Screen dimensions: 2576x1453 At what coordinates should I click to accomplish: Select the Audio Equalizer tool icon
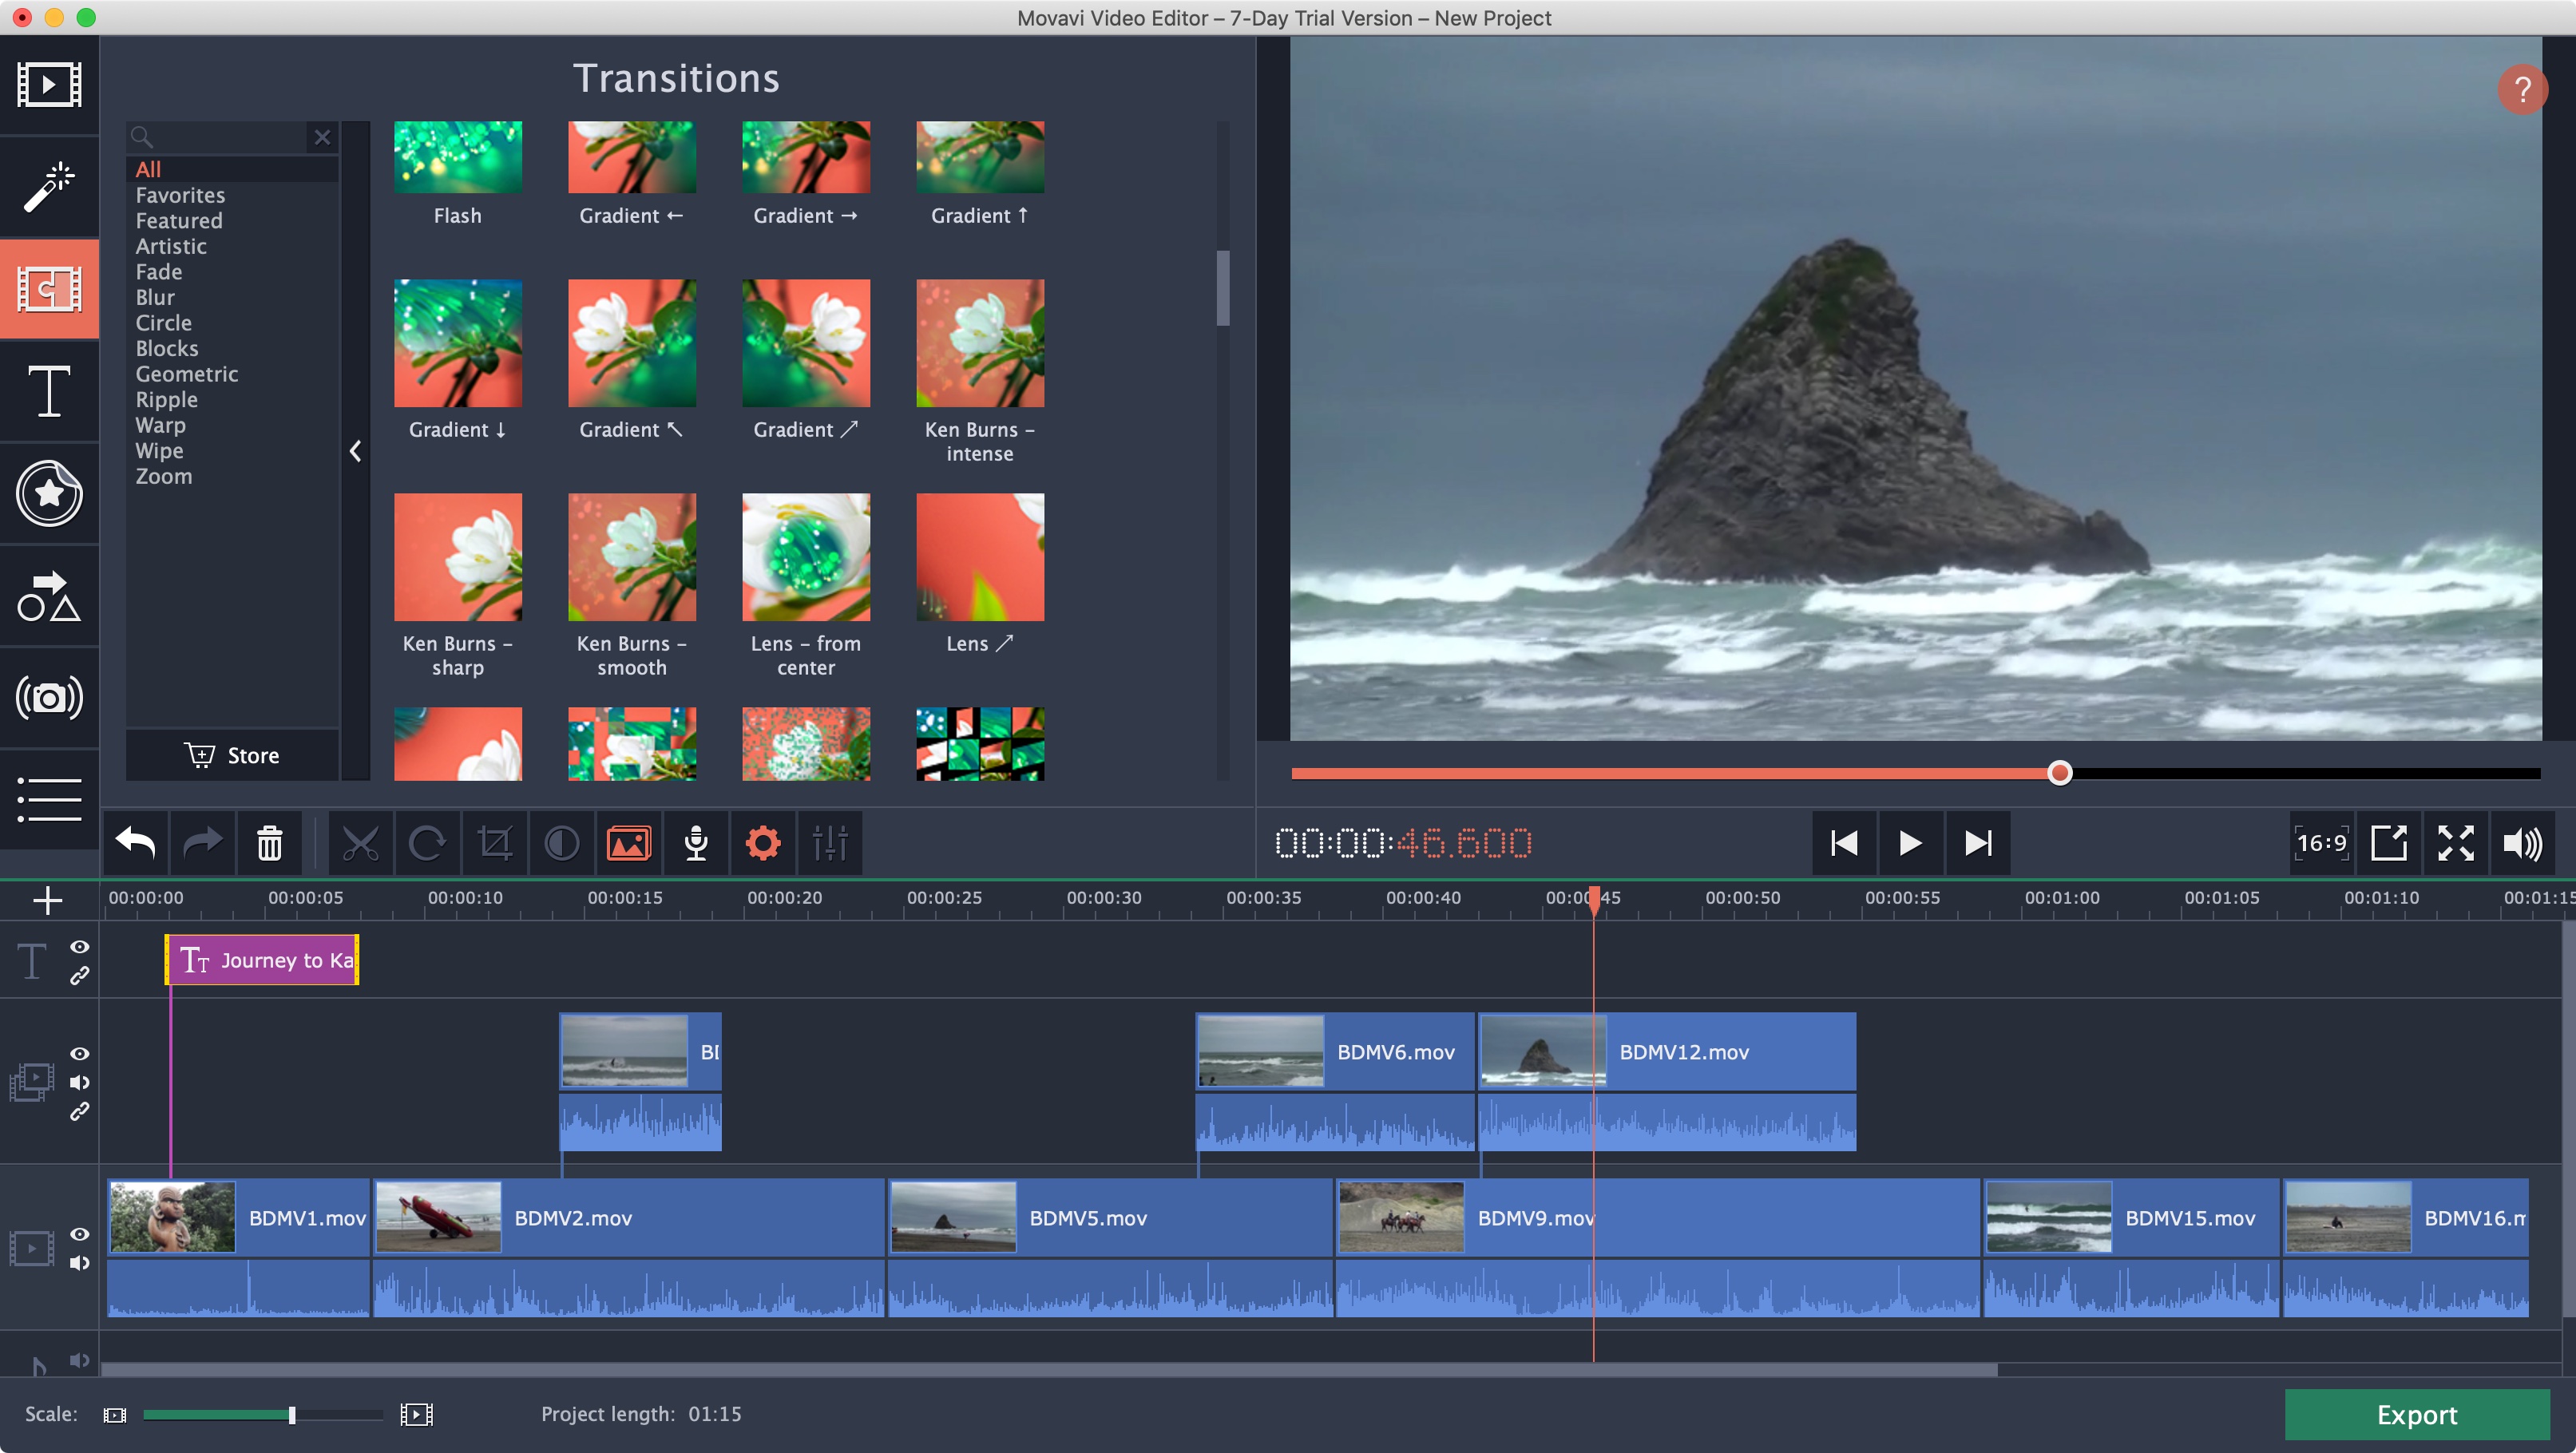pyautogui.click(x=828, y=844)
